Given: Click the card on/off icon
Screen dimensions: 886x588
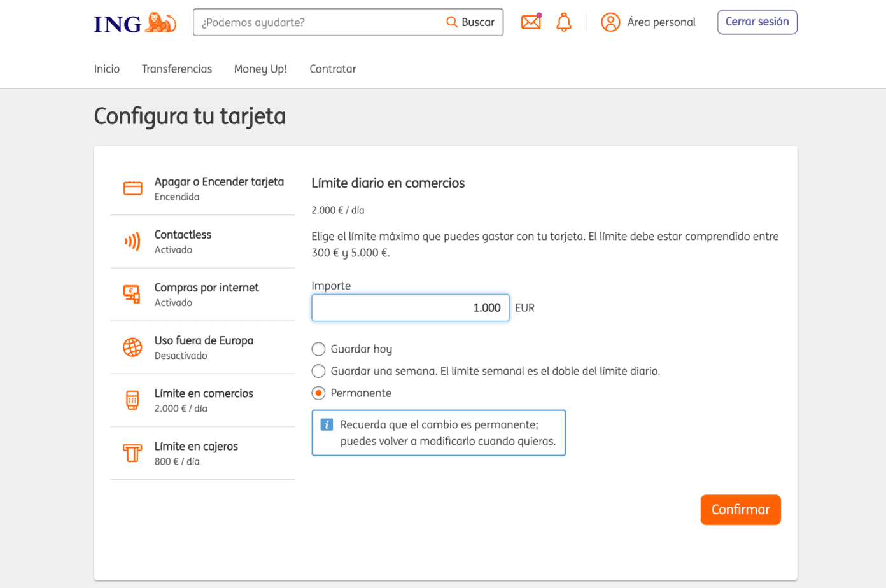Looking at the screenshot, I should pos(132,188).
